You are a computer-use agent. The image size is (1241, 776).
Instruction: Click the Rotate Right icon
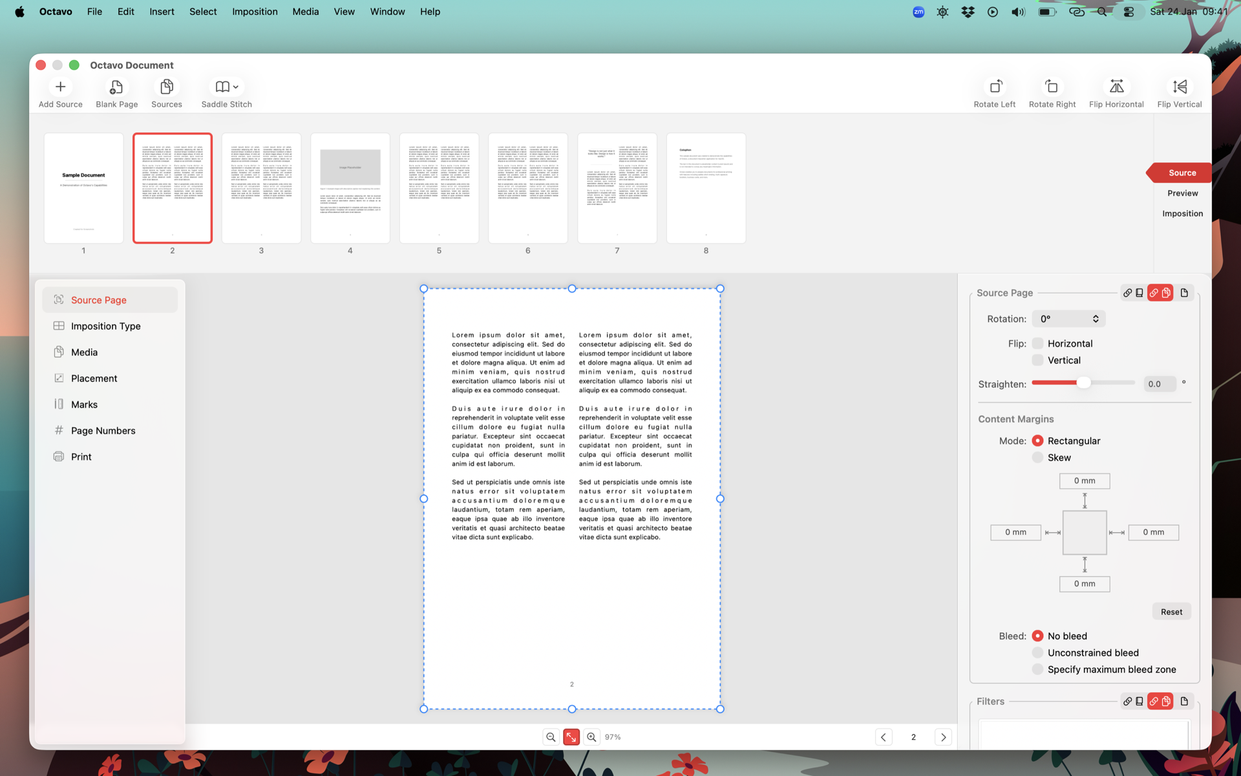1052,87
